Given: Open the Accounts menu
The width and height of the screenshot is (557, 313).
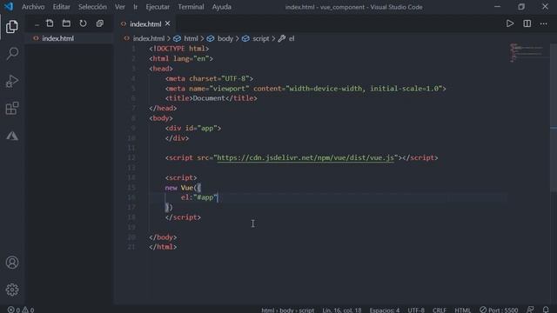Looking at the screenshot, I should 11,263.
